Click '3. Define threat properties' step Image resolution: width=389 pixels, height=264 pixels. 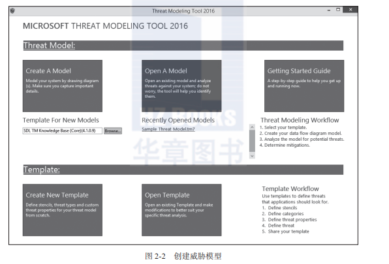tap(289, 220)
